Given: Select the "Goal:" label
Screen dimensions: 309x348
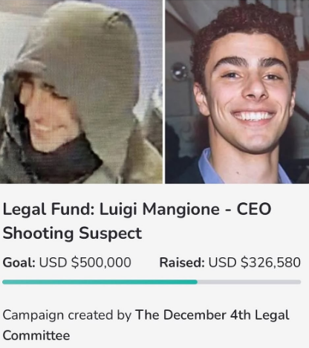Looking at the screenshot, I should pos(19,262).
